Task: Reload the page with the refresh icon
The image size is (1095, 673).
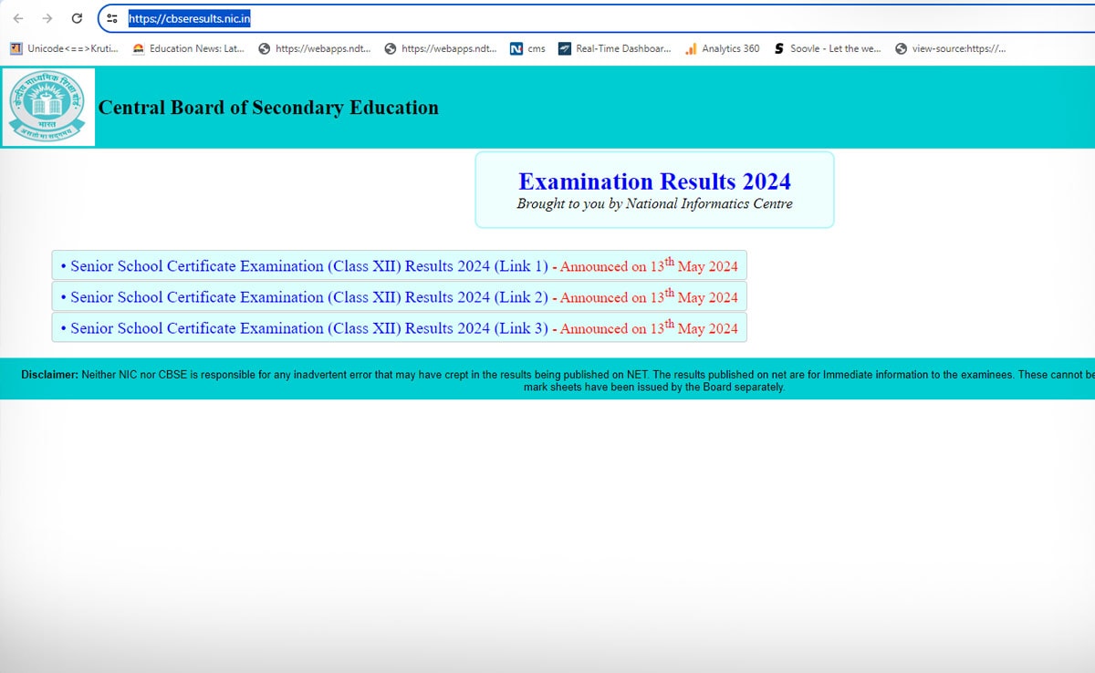Action: (x=77, y=18)
